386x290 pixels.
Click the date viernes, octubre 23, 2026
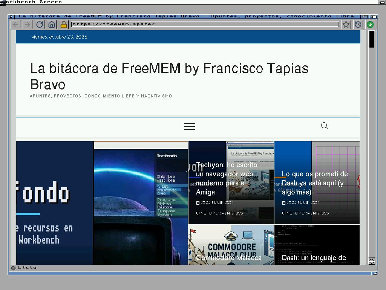(x=59, y=37)
